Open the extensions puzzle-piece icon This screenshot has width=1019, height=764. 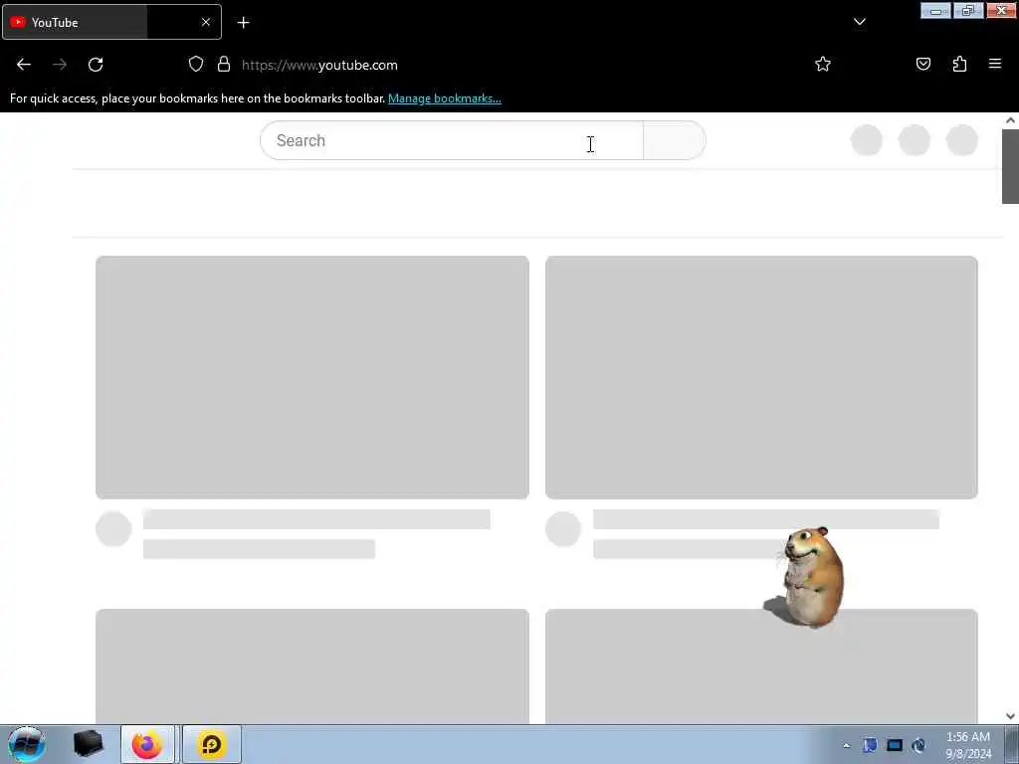959,64
